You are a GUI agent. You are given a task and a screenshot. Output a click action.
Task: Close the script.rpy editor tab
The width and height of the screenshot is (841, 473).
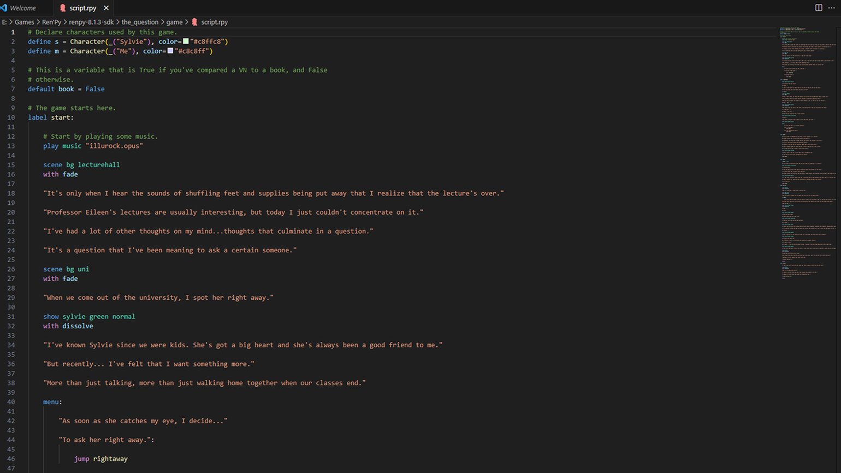(x=106, y=8)
